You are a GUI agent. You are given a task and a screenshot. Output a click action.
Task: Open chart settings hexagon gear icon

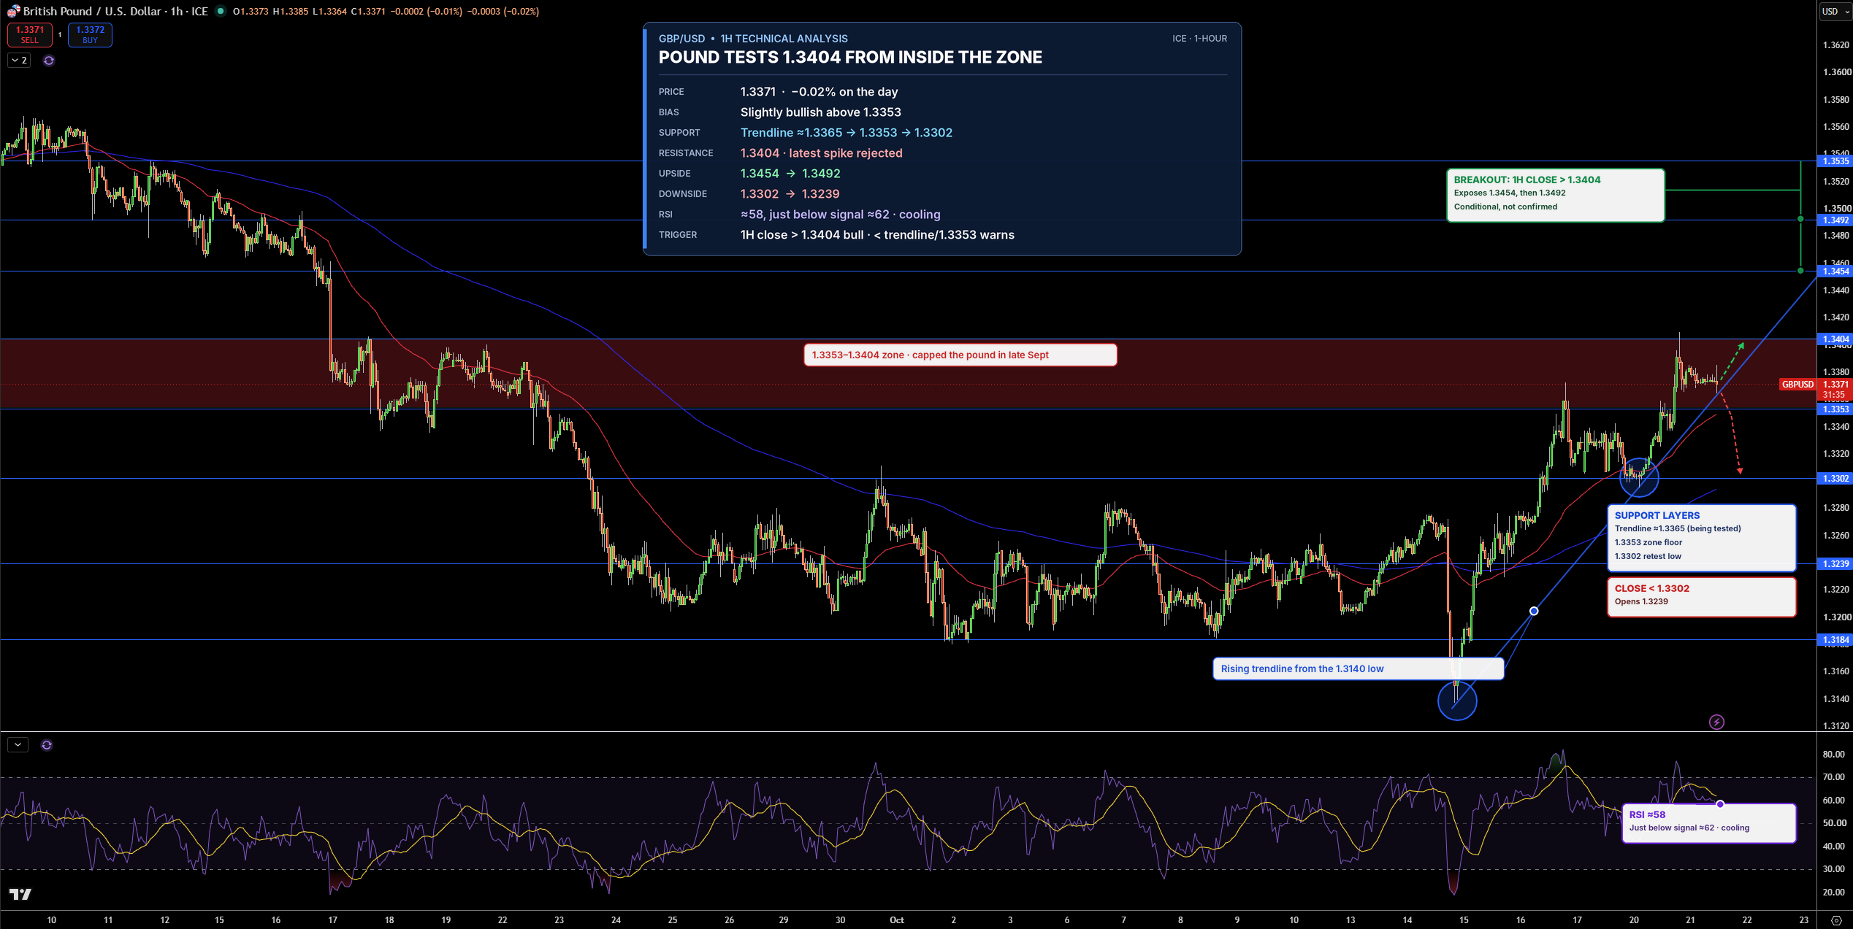point(1836,920)
